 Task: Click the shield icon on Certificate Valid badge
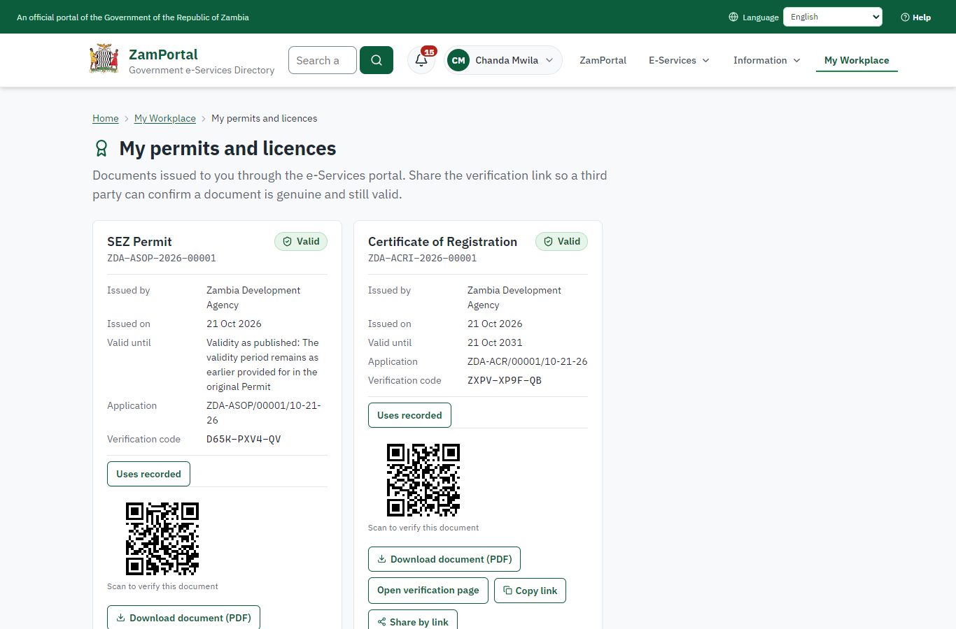point(548,242)
